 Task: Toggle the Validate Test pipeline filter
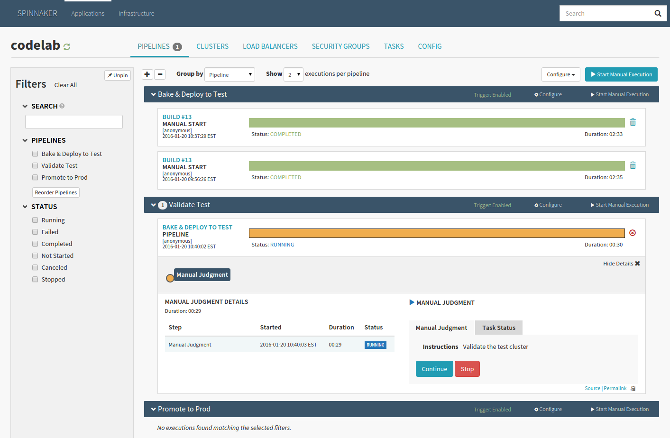(35, 165)
